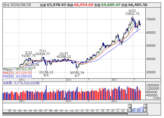Image resolution: width=164 pixels, height=118 pixels.
Task: Click the 70000 price axis label
Action: pos(151,19)
